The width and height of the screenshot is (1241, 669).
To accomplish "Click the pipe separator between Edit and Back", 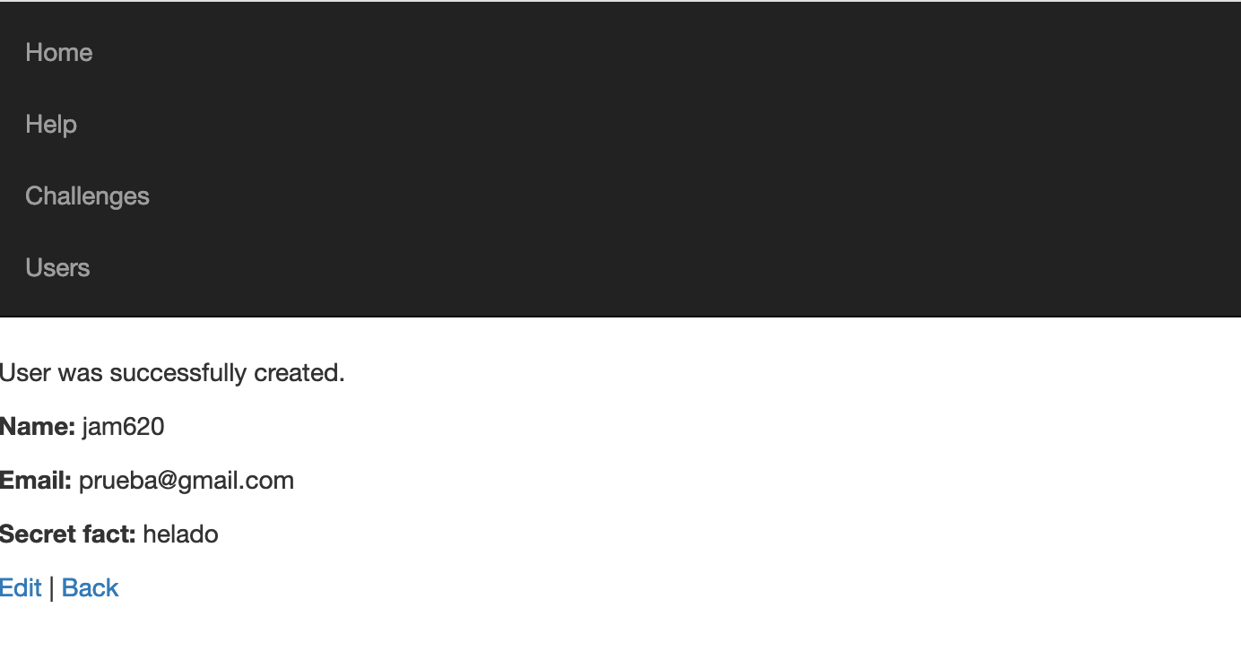I will click(x=52, y=588).
